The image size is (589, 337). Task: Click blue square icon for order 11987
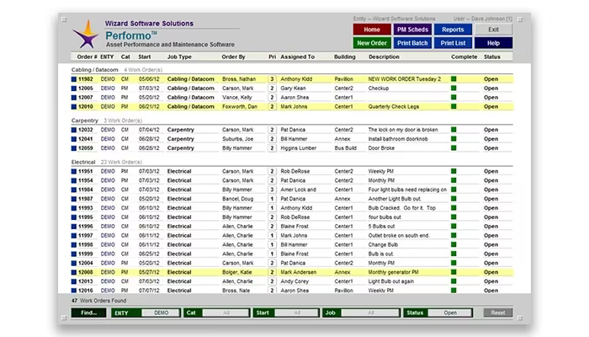74,199
